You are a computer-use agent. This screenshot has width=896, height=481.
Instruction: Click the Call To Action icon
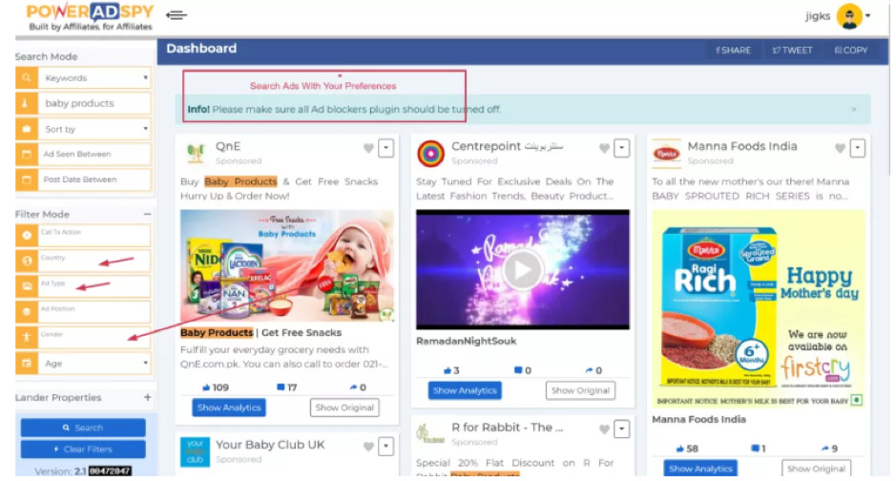point(27,236)
